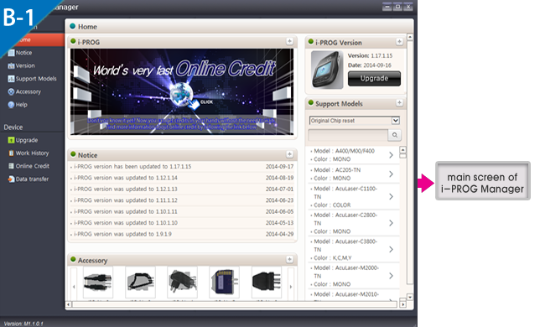Open notice dated 2014-09-17
Screen dimensions: 540x327
pyautogui.click(x=182, y=167)
